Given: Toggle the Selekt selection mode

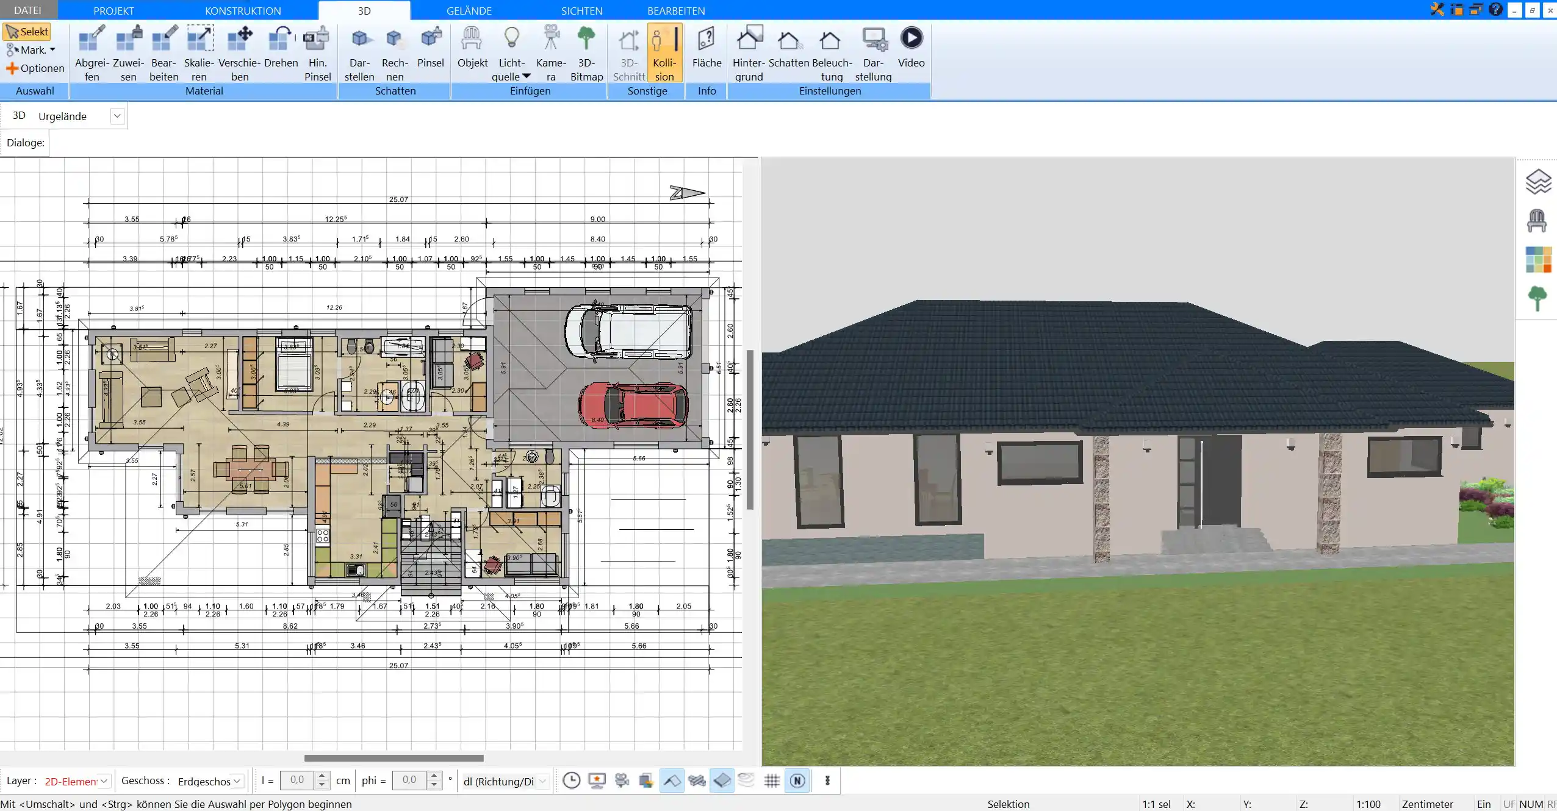Looking at the screenshot, I should [27, 32].
